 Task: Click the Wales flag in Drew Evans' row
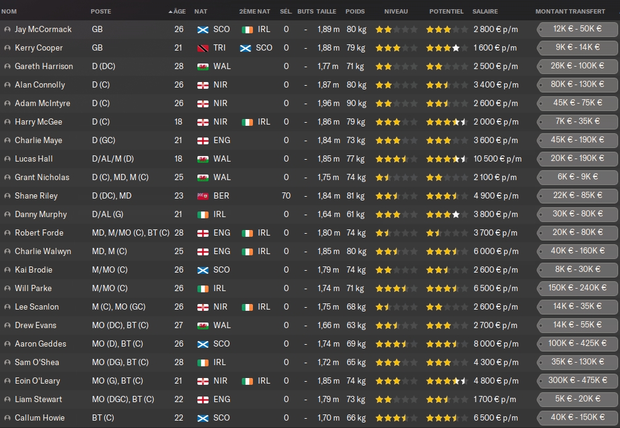tap(202, 326)
